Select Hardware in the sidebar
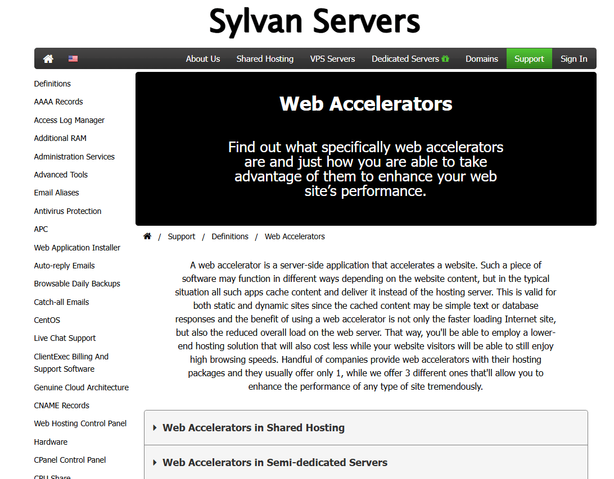Screen dimensions: 614x479 [x=51, y=442]
